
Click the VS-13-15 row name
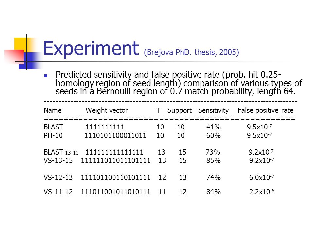point(58,161)
